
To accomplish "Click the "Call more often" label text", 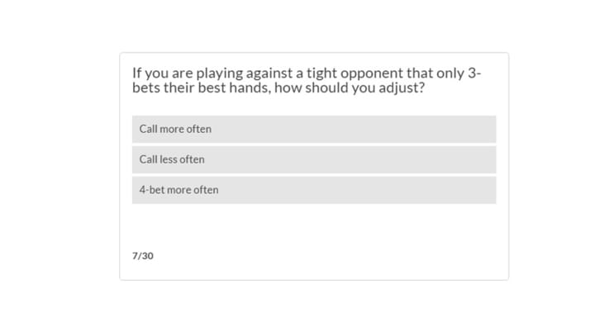I will coord(175,129).
